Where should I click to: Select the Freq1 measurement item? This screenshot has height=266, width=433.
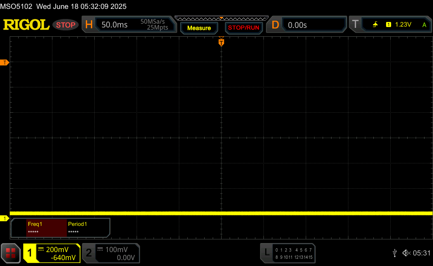tap(47, 228)
